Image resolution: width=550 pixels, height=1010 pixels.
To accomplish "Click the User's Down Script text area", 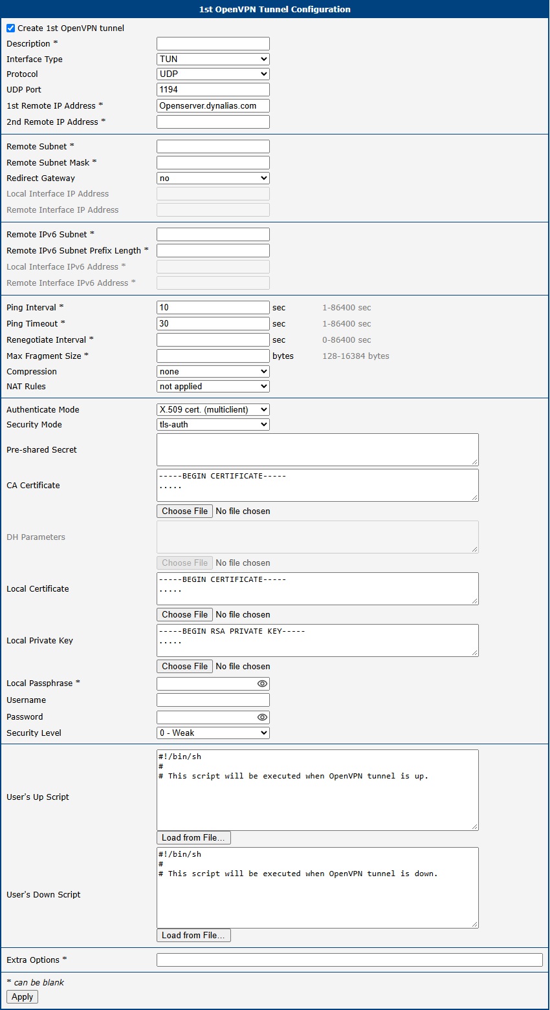I will [318, 888].
